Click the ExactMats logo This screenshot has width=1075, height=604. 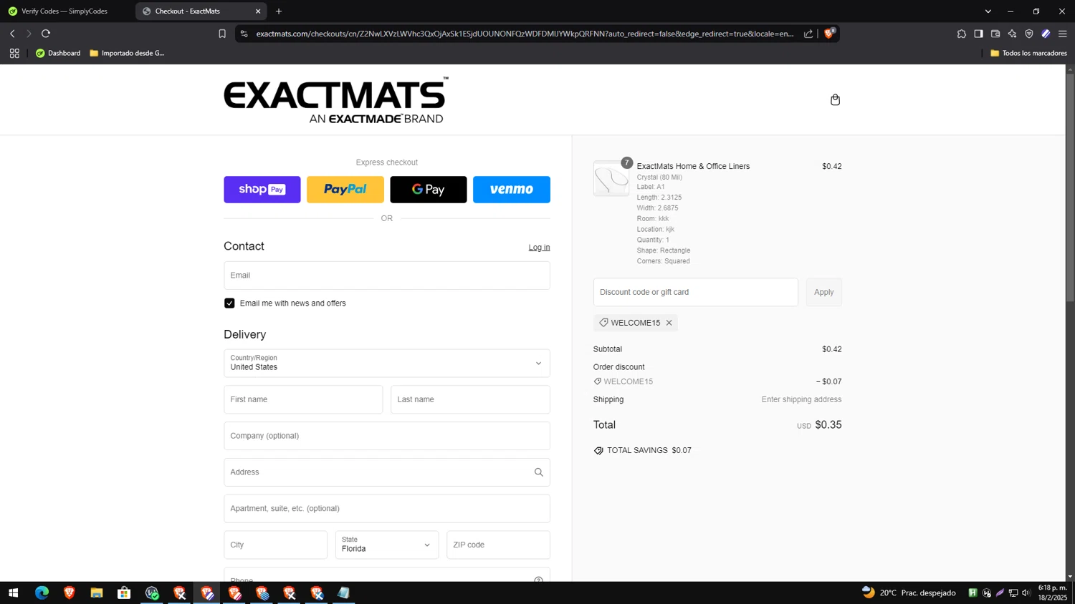pyautogui.click(x=336, y=100)
